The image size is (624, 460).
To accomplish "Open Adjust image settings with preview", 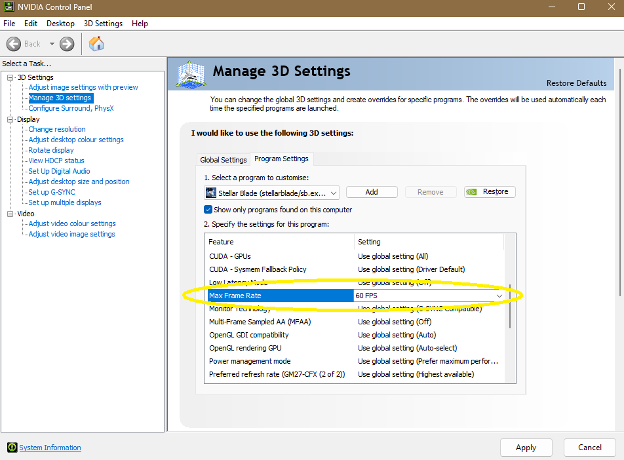I will point(83,87).
